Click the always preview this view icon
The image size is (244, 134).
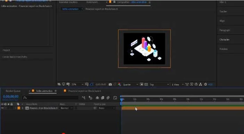(59, 84)
